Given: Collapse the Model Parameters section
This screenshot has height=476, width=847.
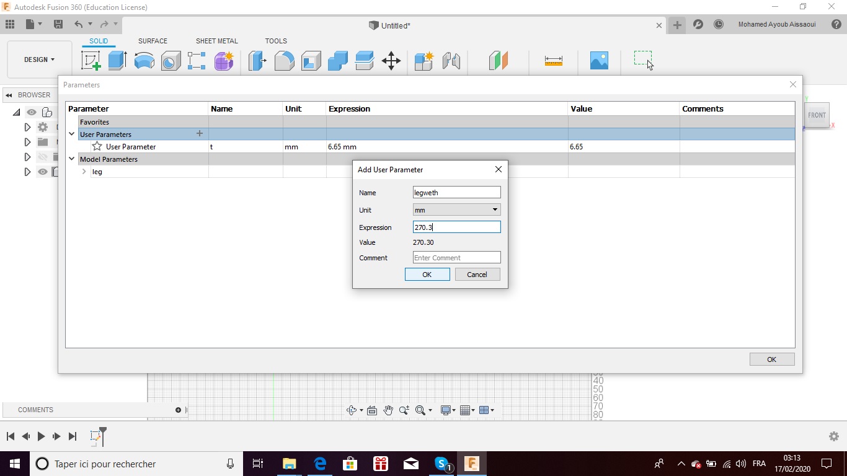Looking at the screenshot, I should pyautogui.click(x=72, y=159).
